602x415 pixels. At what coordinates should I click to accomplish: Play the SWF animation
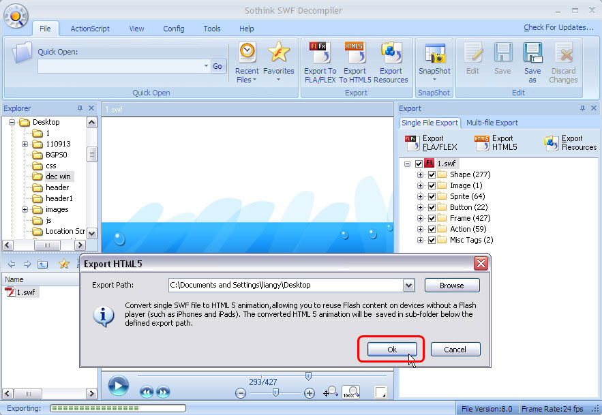click(118, 386)
